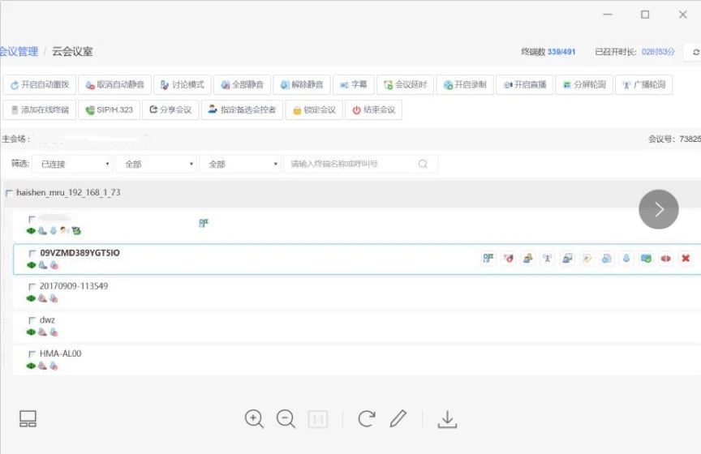The image size is (701, 454).
Task: Click the refresh icon beside meeting duration
Action: click(695, 52)
